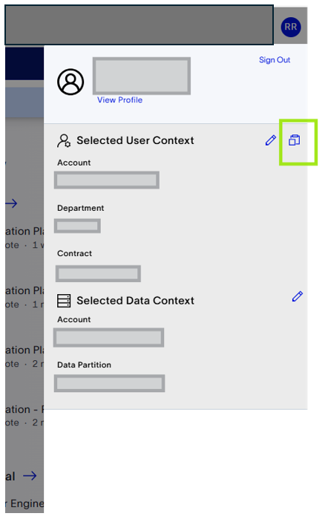This screenshot has height=522, width=328.
Task: Click the profile silhouette icon
Action: [x=70, y=82]
